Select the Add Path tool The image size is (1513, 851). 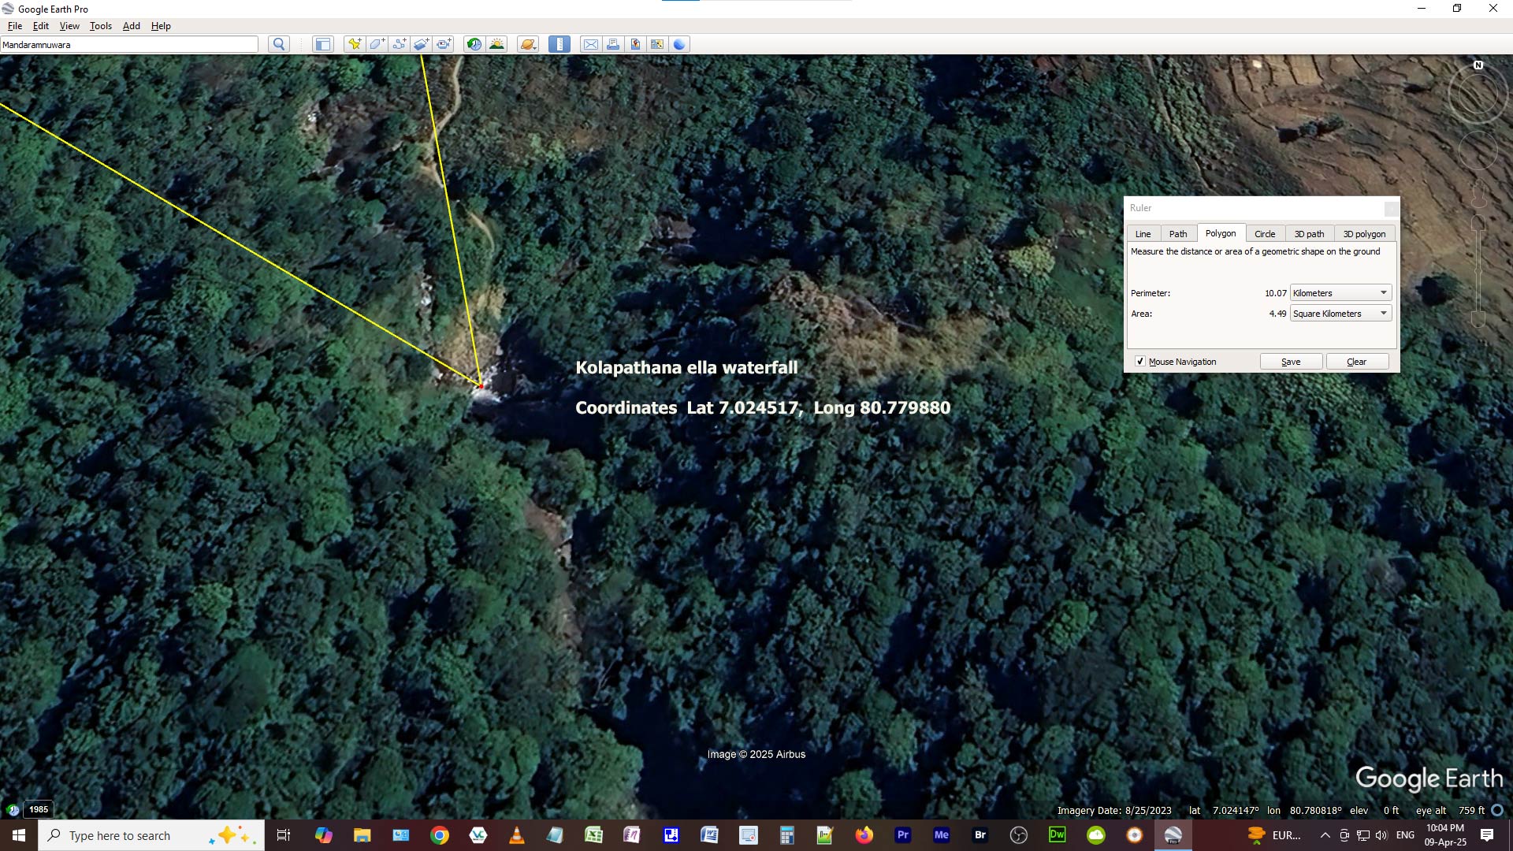click(399, 44)
